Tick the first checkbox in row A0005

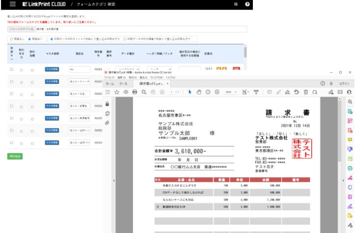[12, 118]
